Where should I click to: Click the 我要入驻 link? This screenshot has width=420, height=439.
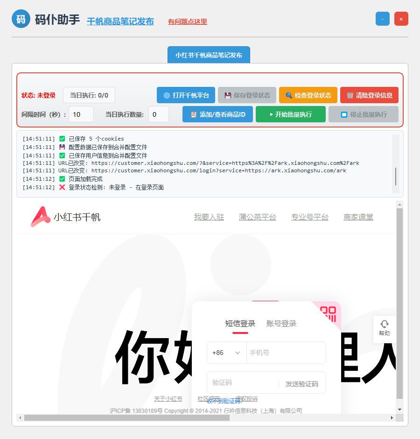(x=209, y=216)
